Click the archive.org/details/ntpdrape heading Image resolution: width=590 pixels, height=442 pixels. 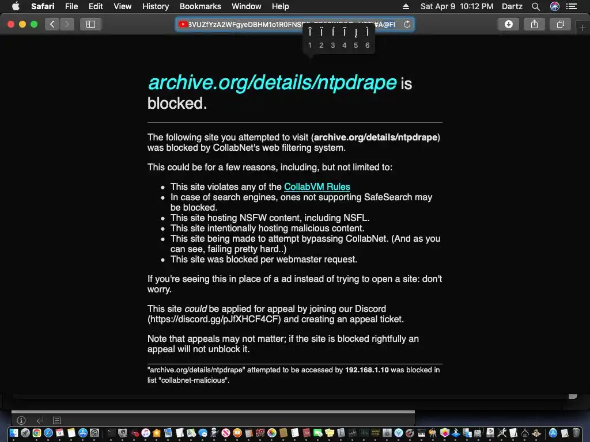(273, 82)
